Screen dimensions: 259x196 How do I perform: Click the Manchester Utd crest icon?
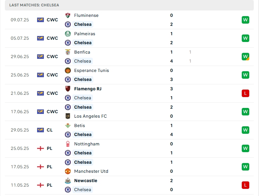pyautogui.click(x=68, y=171)
